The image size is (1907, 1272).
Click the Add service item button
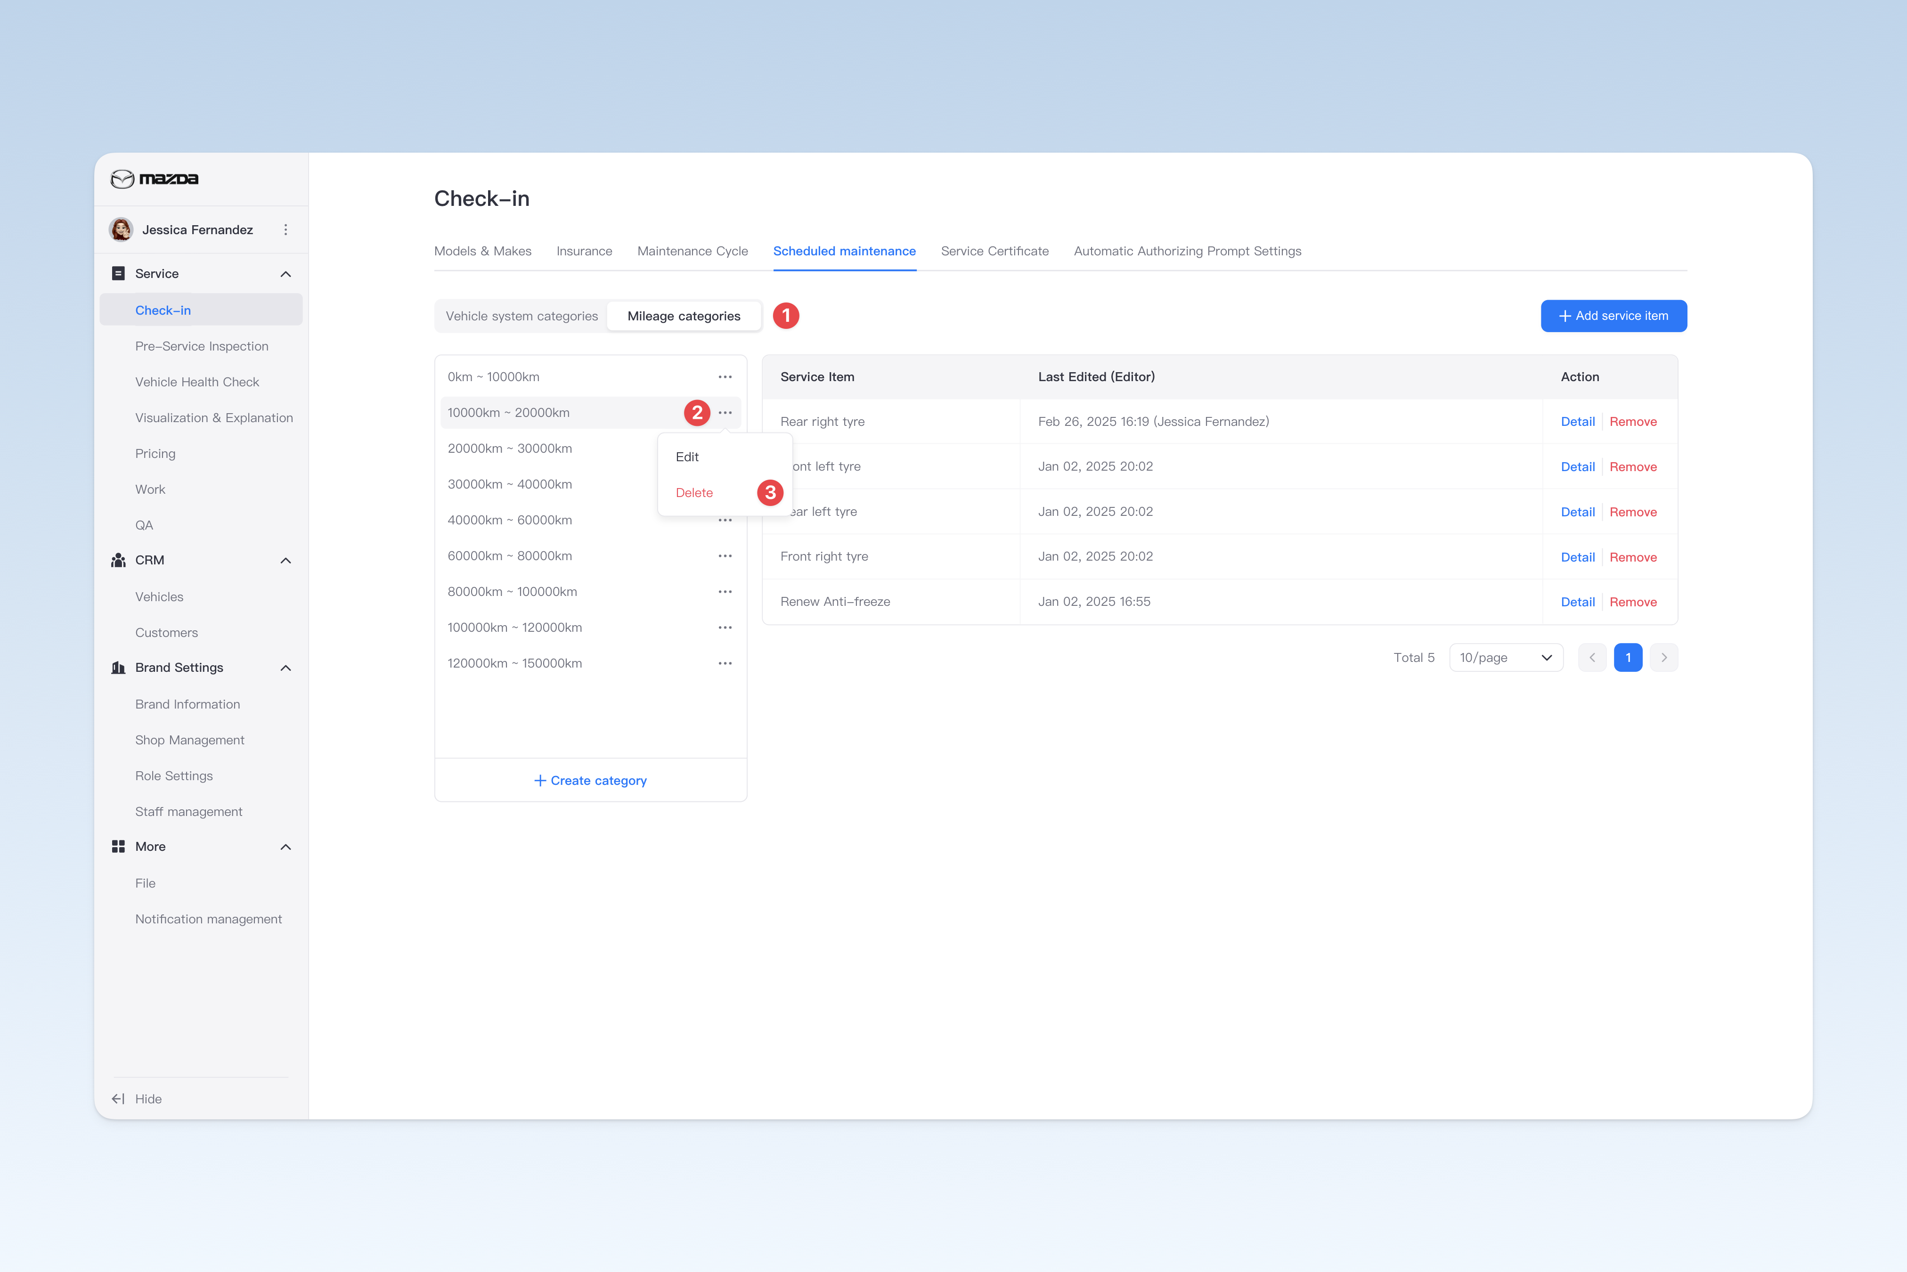[1614, 316]
